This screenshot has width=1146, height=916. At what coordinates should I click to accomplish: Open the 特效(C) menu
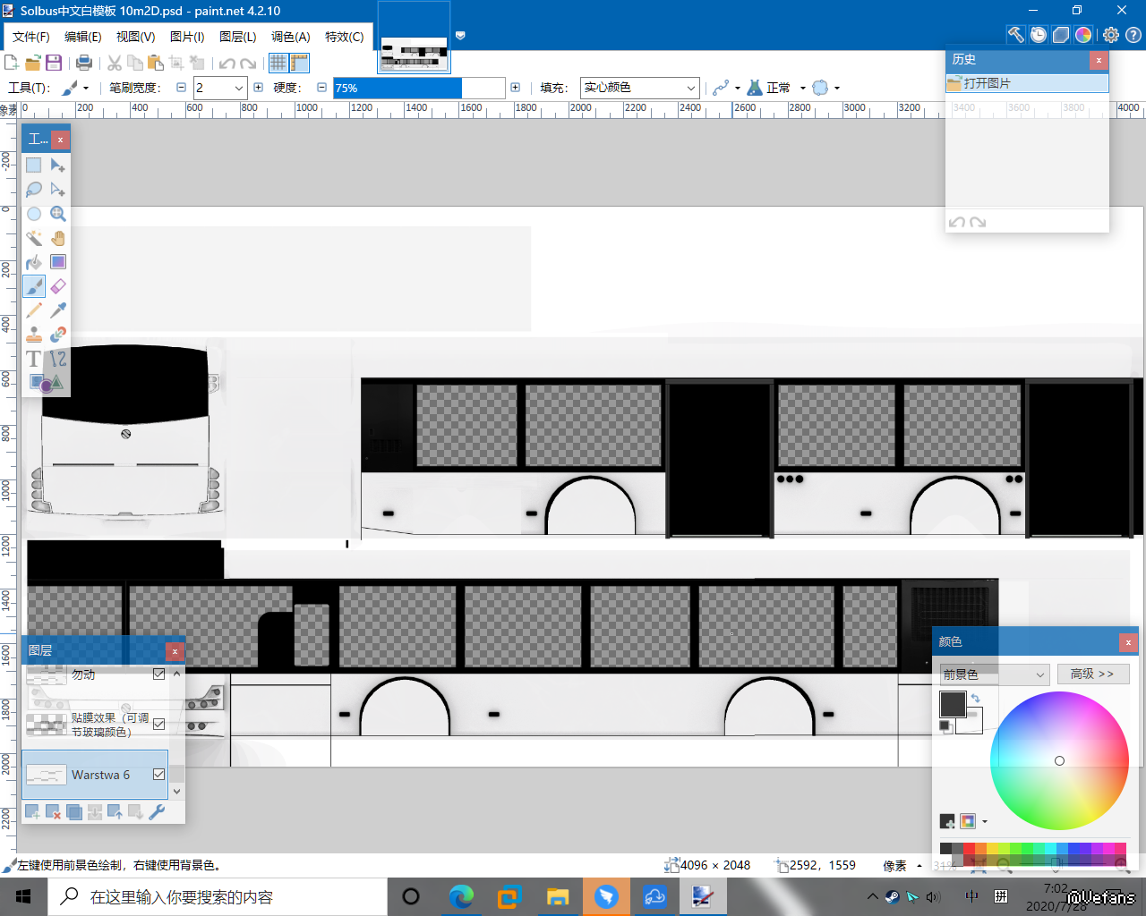344,37
